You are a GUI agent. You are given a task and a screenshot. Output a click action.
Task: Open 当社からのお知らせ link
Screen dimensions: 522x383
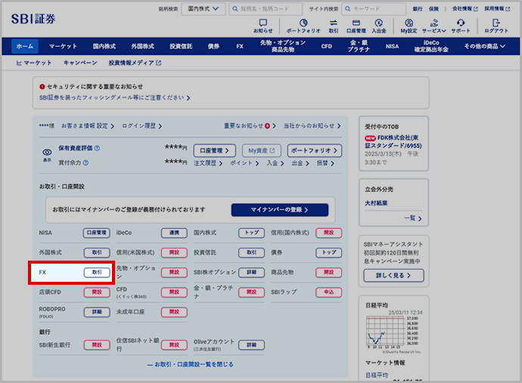(x=312, y=126)
